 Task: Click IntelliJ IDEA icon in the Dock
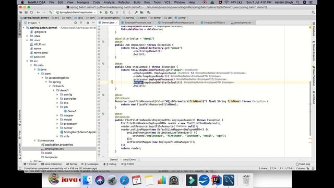(x=216, y=180)
